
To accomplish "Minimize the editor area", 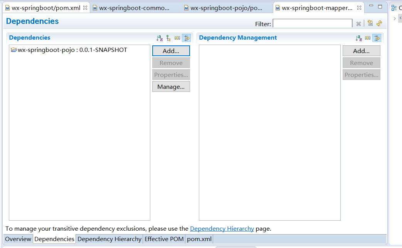I will tap(371, 6).
